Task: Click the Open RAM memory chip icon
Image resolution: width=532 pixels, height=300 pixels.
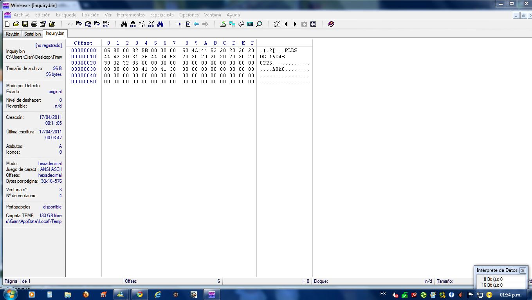Action: pyautogui.click(x=241, y=24)
